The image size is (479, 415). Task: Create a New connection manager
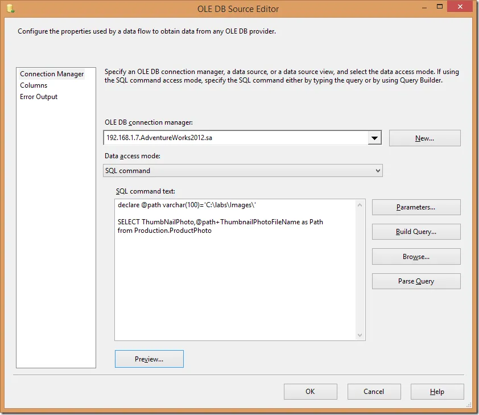pos(424,138)
